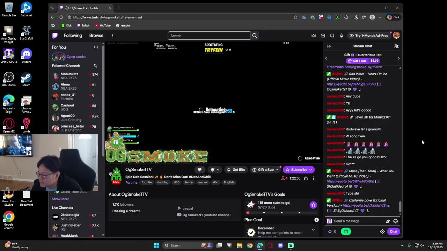Open the stream more-options dots menu
Image resolution: width=447 pixels, height=251 pixels.
pyautogui.click(x=313, y=178)
